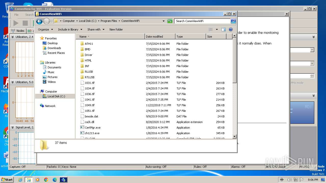Screen dimensions: 326x183
Task: Click the volume speaker tray icon
Action: pos(289,180)
